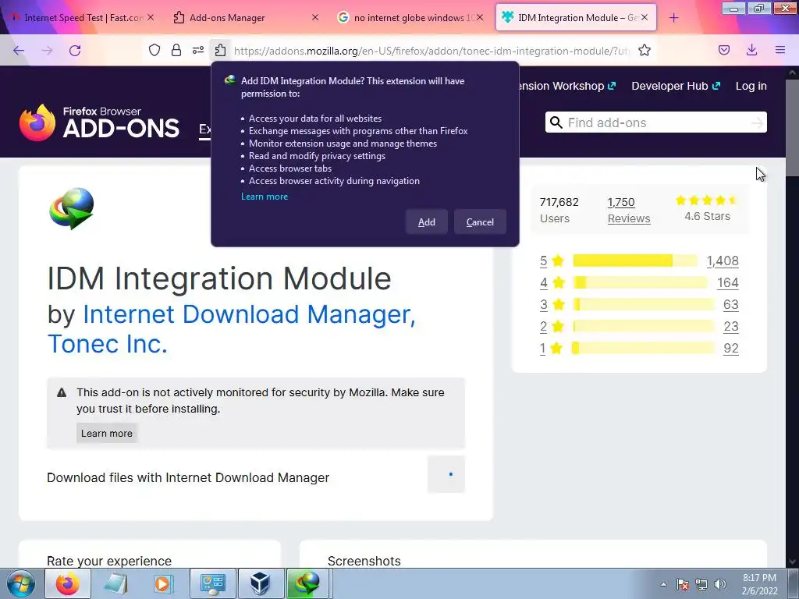Filter reviews by 2 star rating
799x599 pixels.
click(x=552, y=327)
